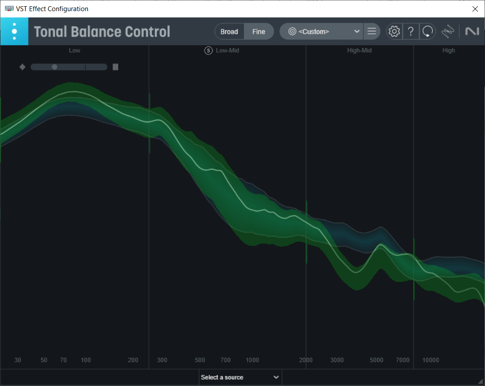
Task: Open help via question mark icon
Action: tap(411, 31)
